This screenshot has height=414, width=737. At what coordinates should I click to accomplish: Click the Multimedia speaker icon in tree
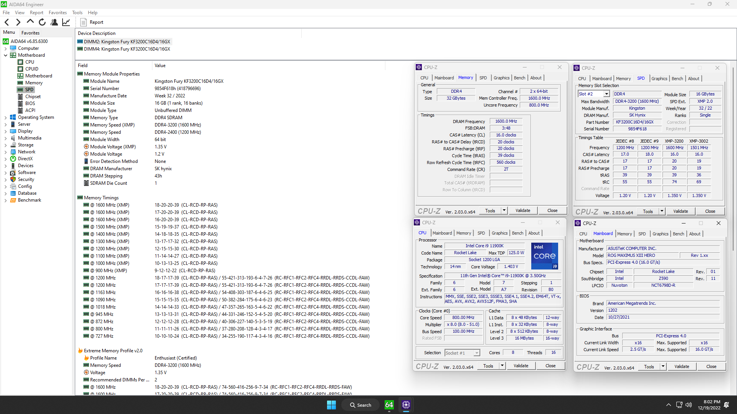pos(13,138)
